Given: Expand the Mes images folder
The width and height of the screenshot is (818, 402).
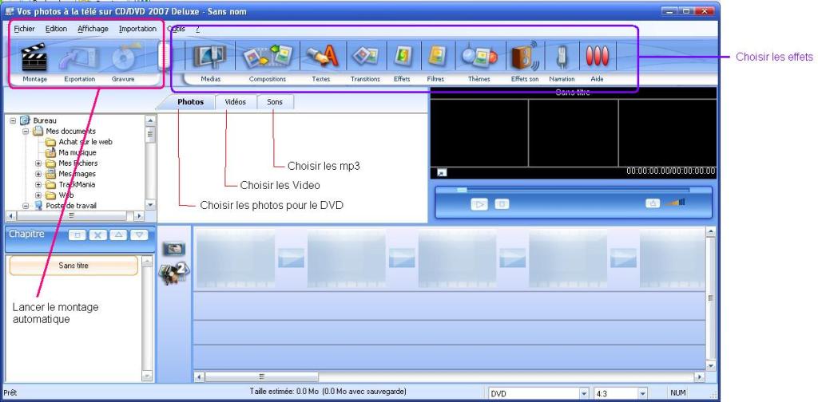Looking at the screenshot, I should 38,174.
